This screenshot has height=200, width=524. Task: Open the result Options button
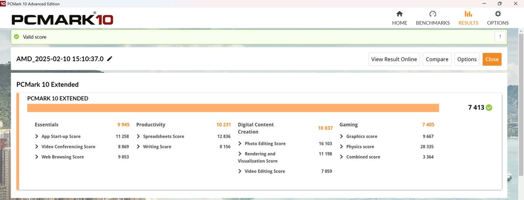pyautogui.click(x=466, y=59)
